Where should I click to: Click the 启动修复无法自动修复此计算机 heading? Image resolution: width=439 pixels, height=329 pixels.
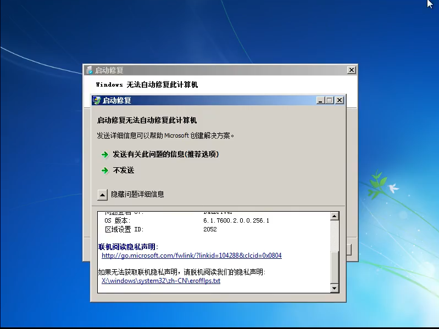pyautogui.click(x=147, y=120)
